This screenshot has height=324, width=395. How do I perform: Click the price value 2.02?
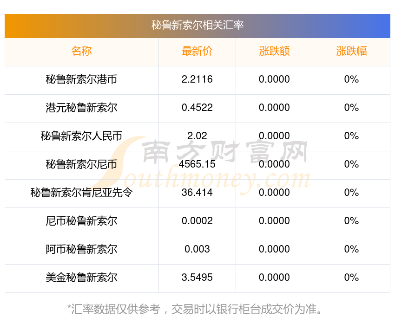pyautogui.click(x=197, y=136)
